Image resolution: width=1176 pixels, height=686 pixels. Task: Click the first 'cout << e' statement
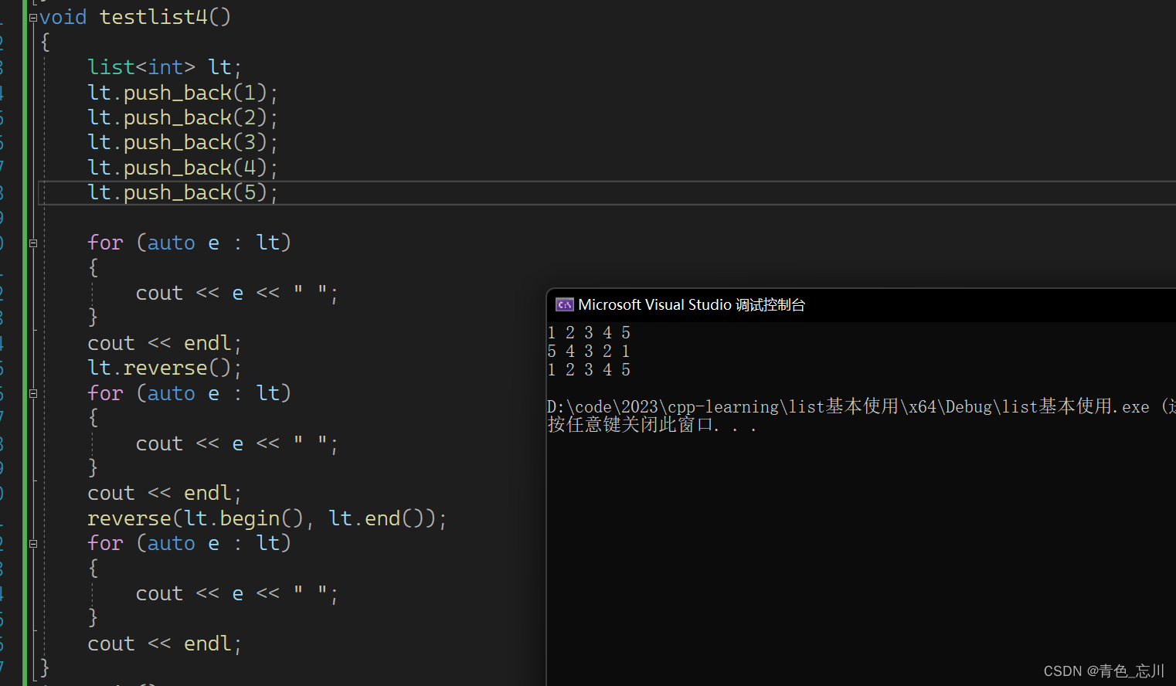click(236, 293)
